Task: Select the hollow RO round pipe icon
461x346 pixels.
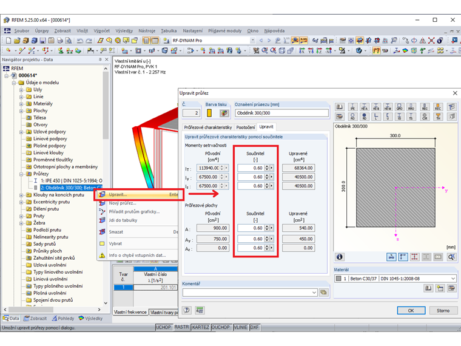Action: click(353, 117)
